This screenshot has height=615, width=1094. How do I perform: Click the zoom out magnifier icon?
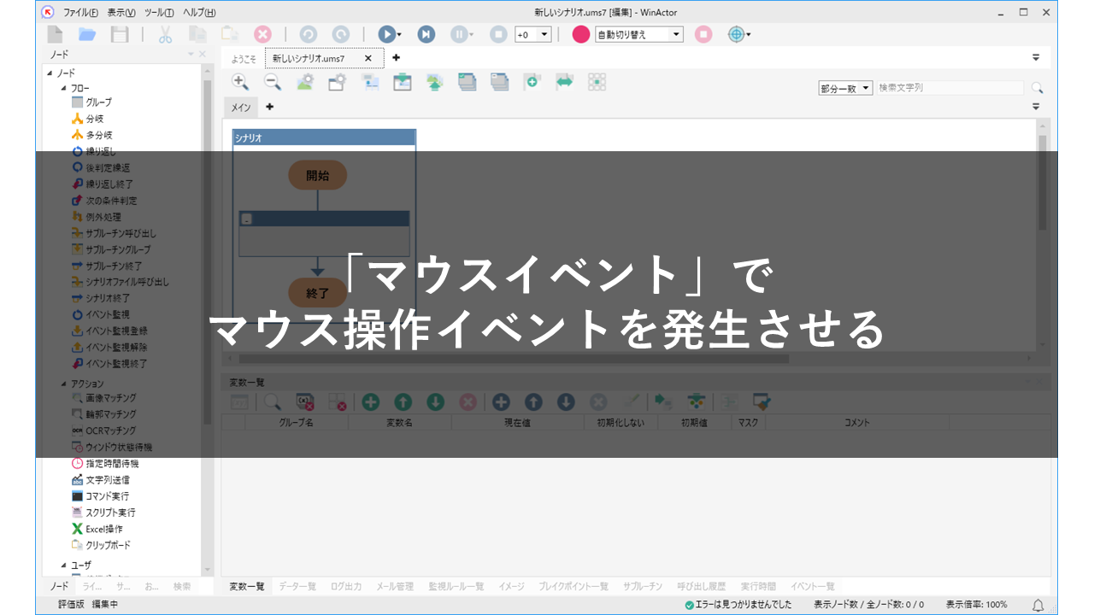point(272,82)
